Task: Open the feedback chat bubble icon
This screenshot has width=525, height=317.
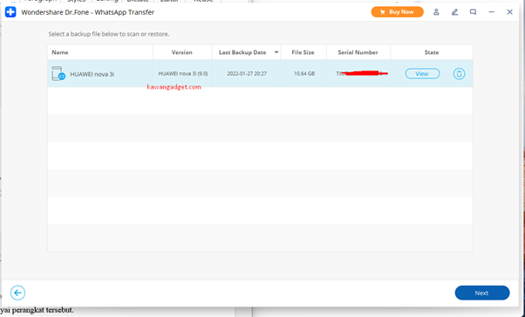Action: [x=473, y=12]
